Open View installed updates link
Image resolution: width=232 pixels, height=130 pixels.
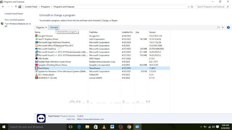[x=14, y=20]
